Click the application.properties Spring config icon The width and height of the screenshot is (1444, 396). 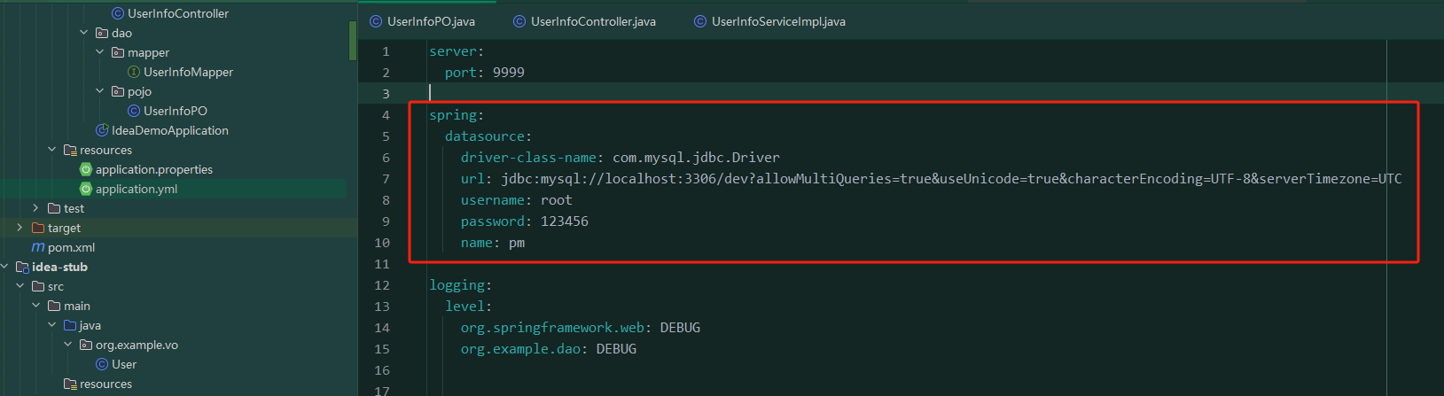(x=86, y=169)
